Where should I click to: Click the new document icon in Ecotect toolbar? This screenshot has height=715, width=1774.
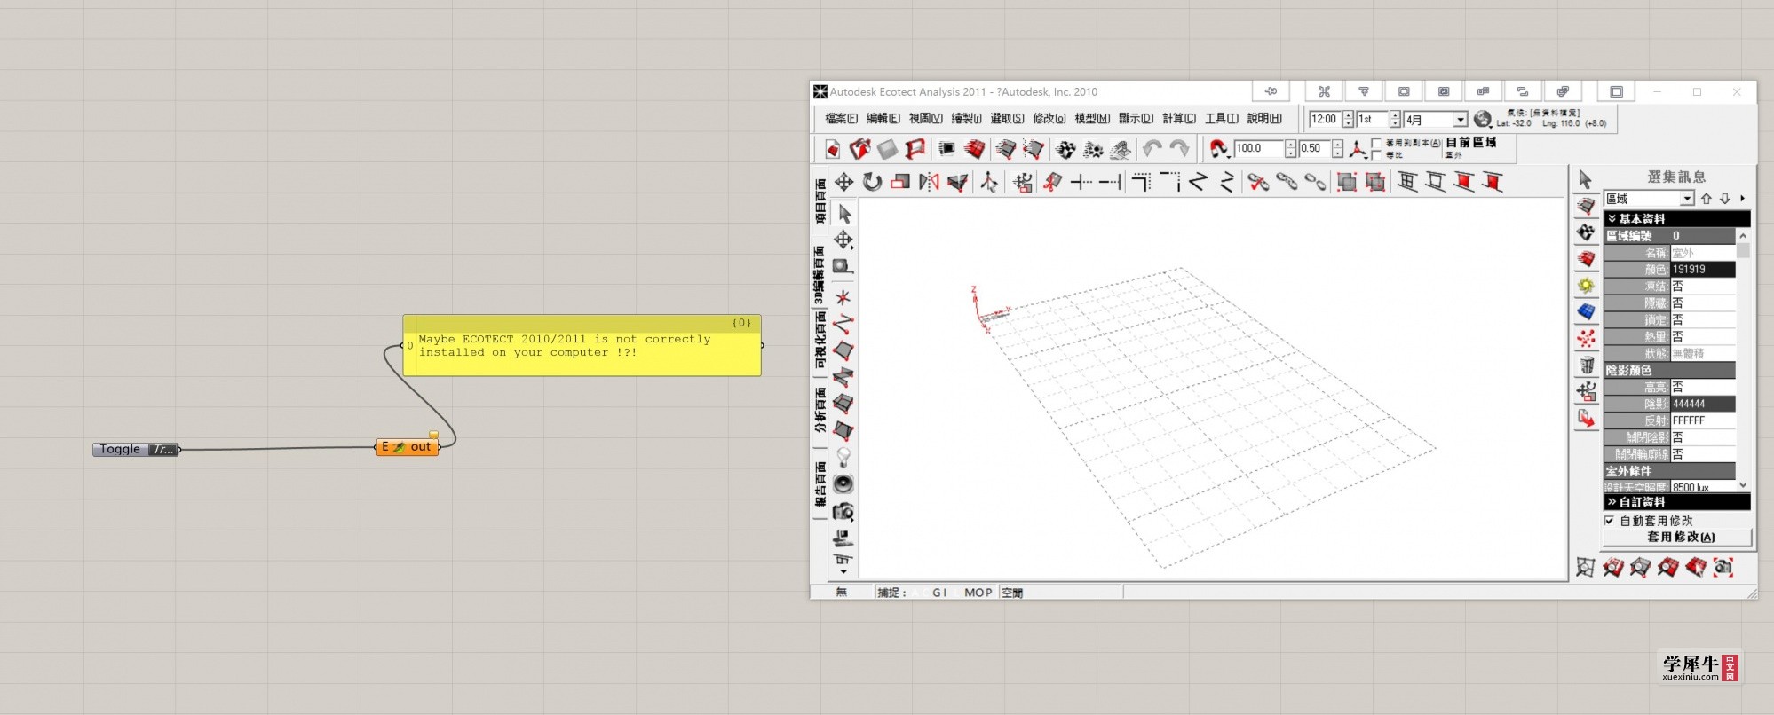832,149
